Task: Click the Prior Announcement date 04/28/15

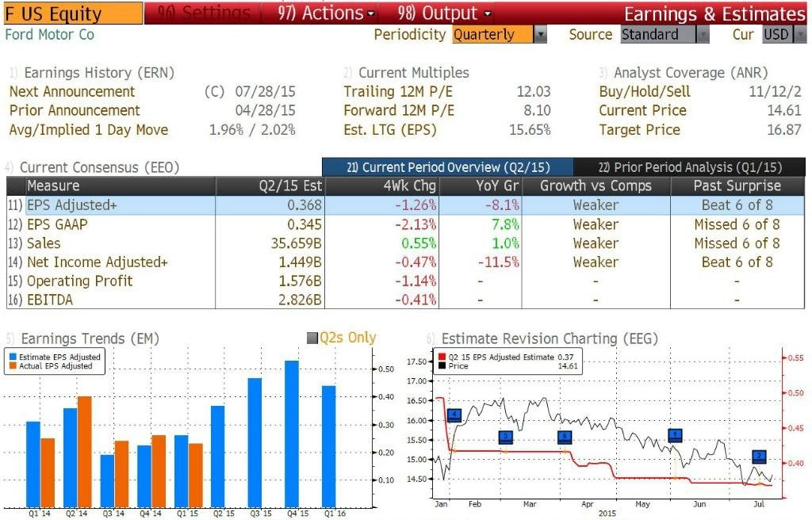Action: point(265,110)
